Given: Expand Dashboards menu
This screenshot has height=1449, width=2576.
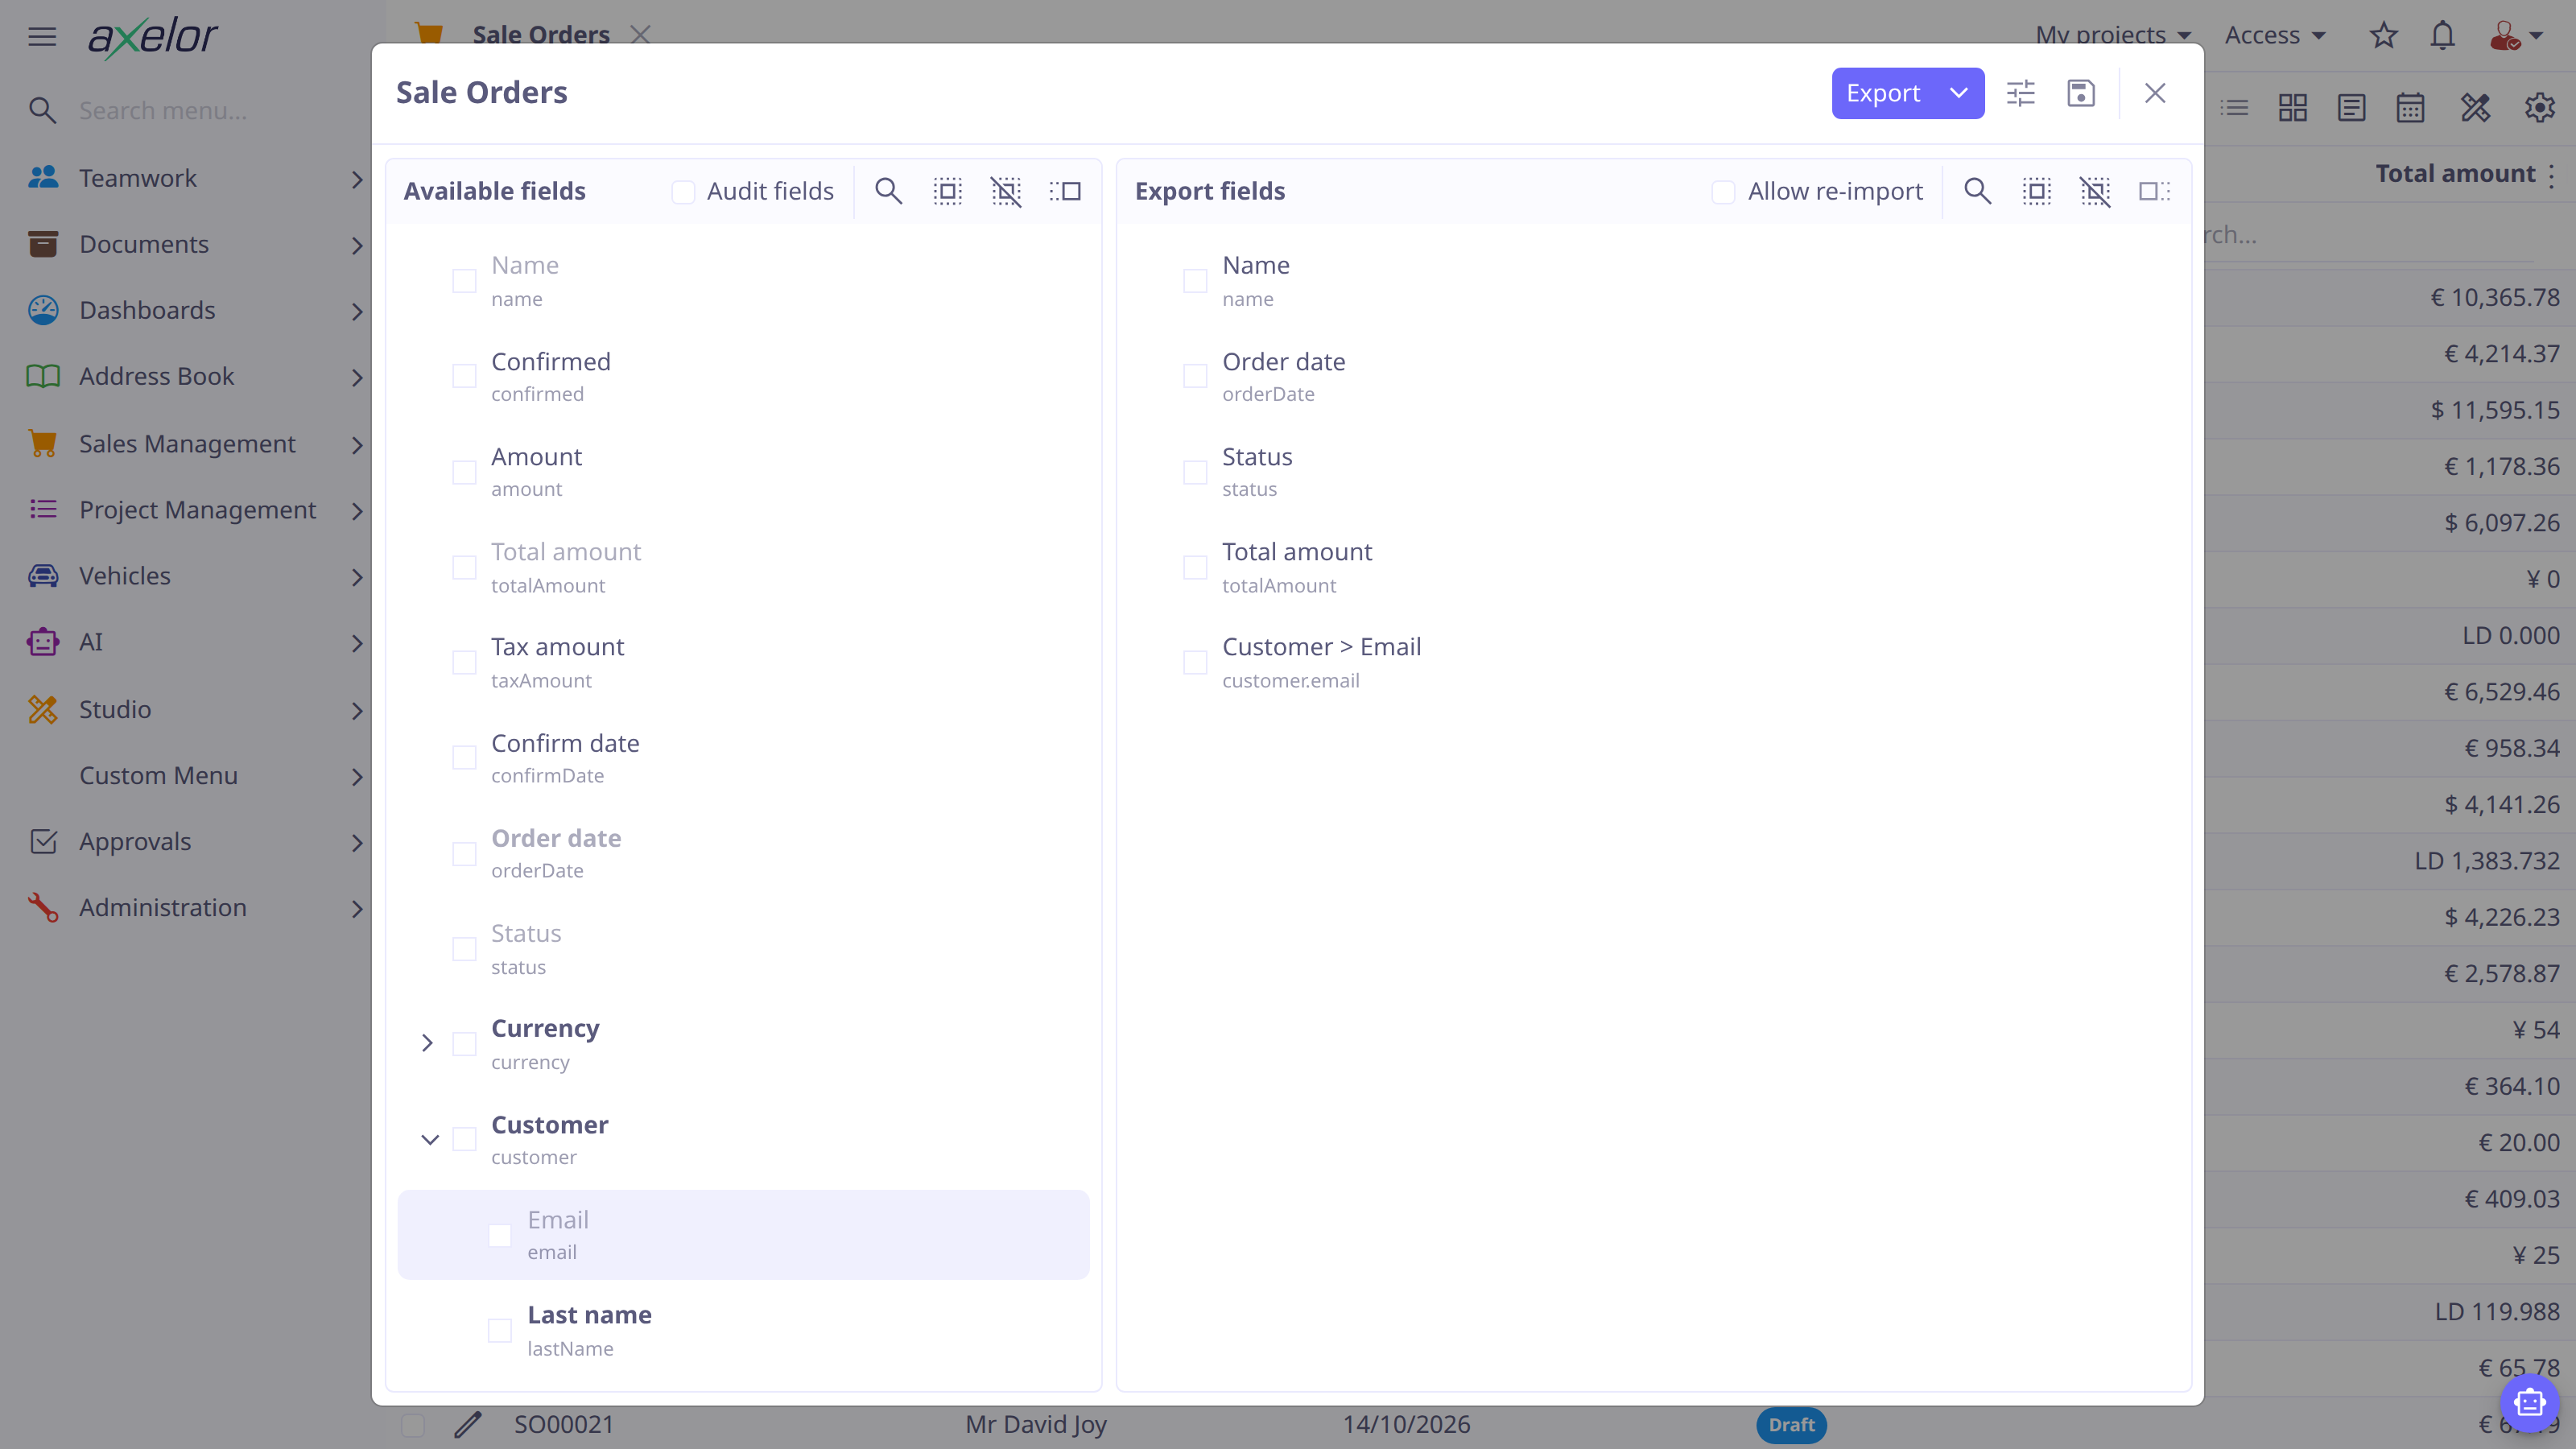Looking at the screenshot, I should 195,310.
